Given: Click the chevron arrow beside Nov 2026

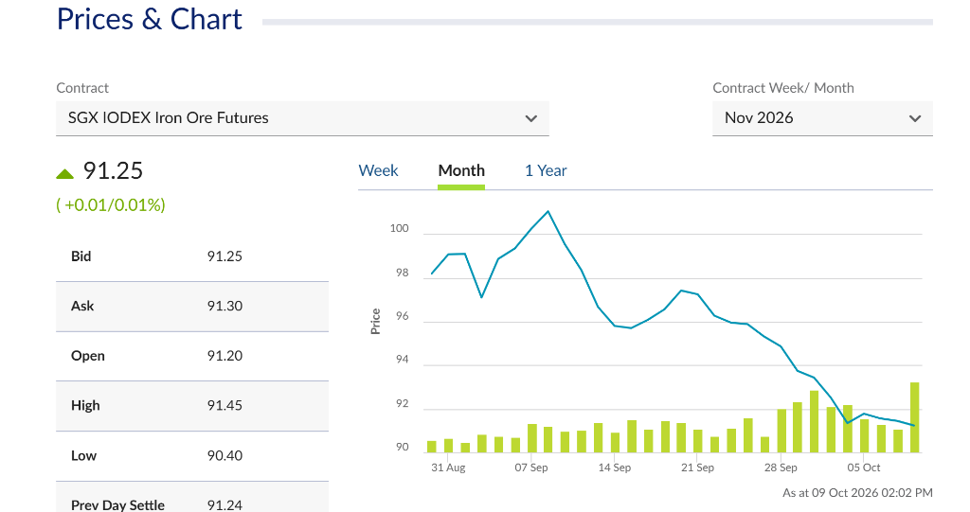Looking at the screenshot, I should (x=915, y=118).
